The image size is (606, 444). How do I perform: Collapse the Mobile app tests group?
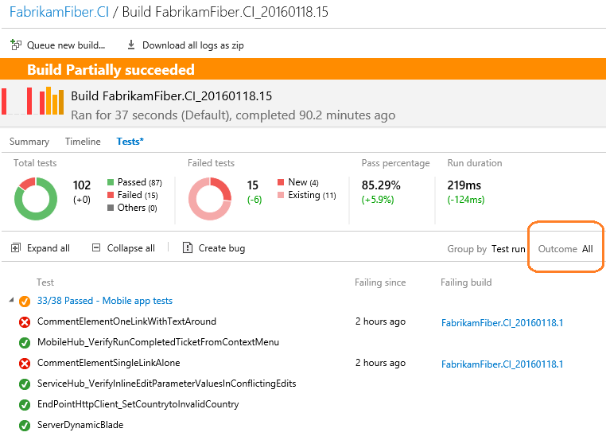(11, 300)
